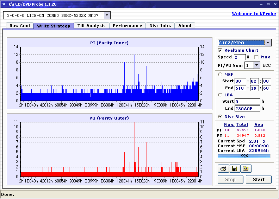This screenshot has height=199, width=279.
Task: Select the MSF radio button
Action: click(220, 74)
